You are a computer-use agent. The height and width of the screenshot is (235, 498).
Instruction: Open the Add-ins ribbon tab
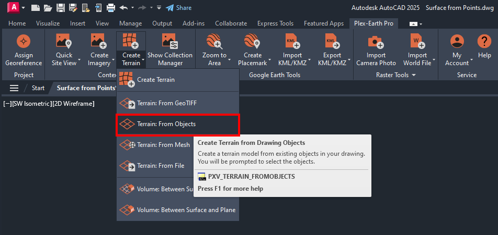coord(194,23)
